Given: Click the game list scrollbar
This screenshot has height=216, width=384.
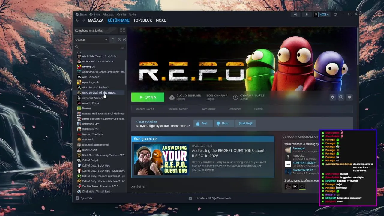Looking at the screenshot, I should (126, 72).
